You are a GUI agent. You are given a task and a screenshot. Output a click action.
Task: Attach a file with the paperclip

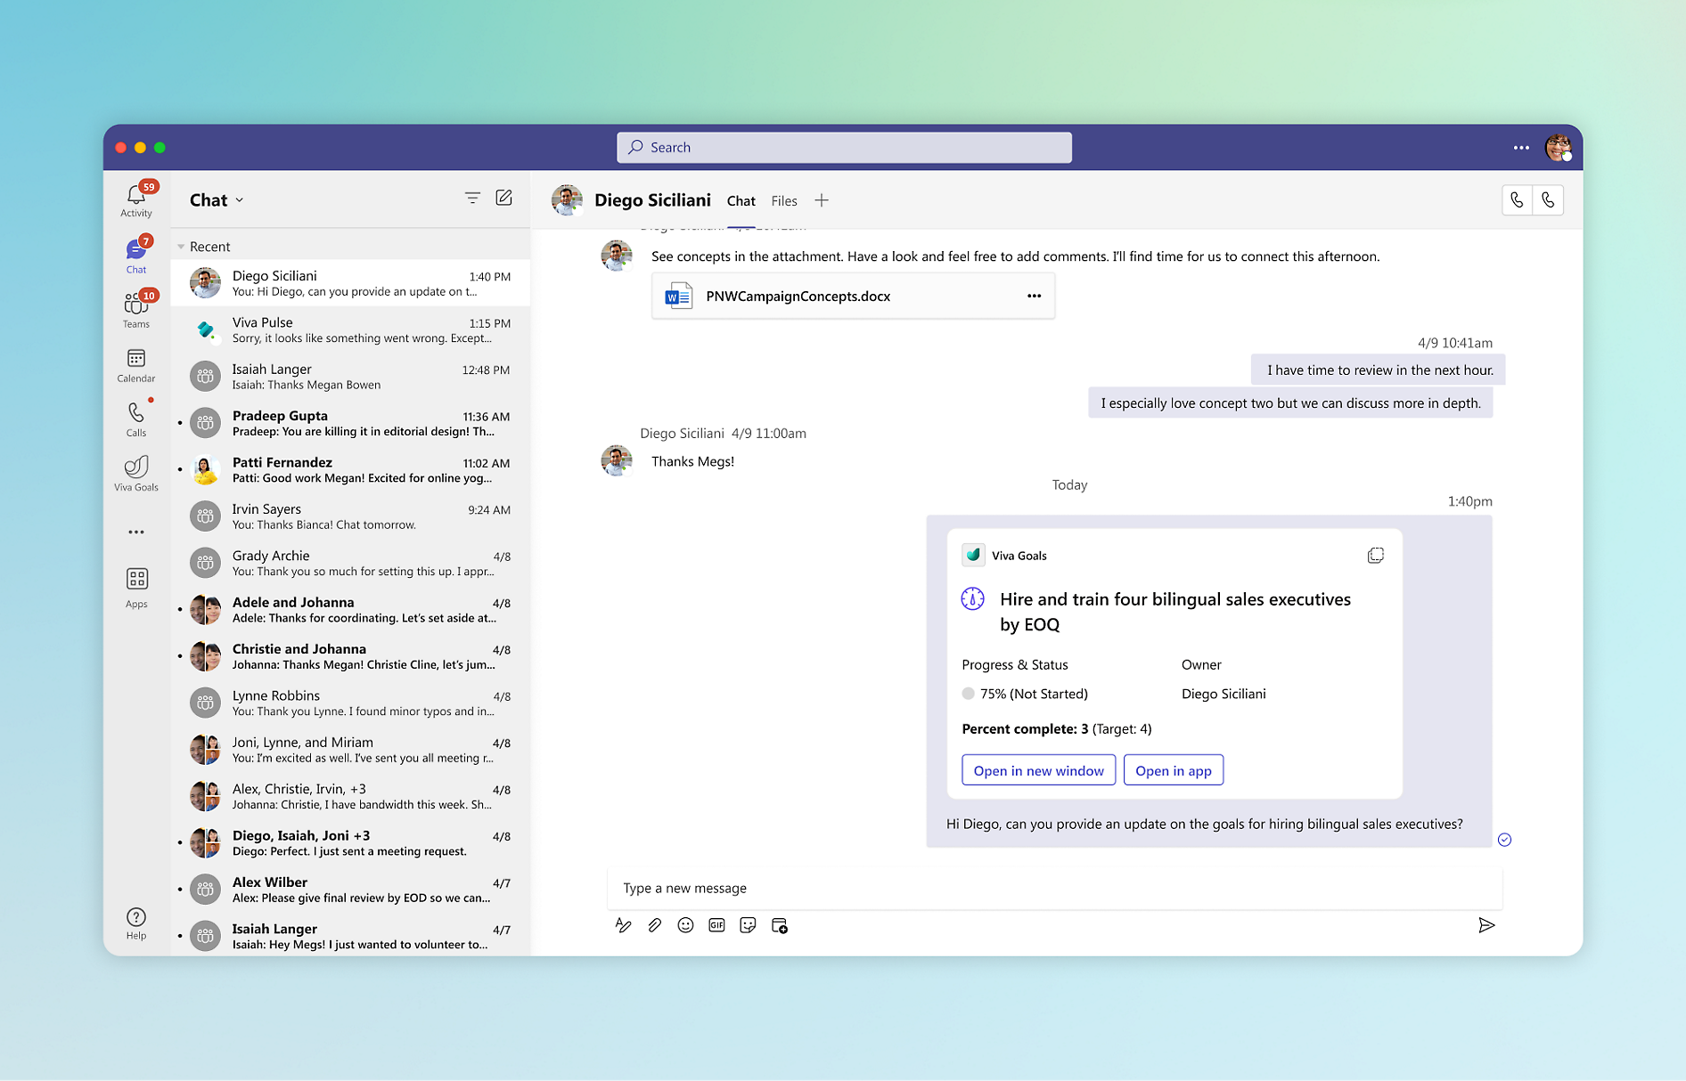tap(654, 925)
